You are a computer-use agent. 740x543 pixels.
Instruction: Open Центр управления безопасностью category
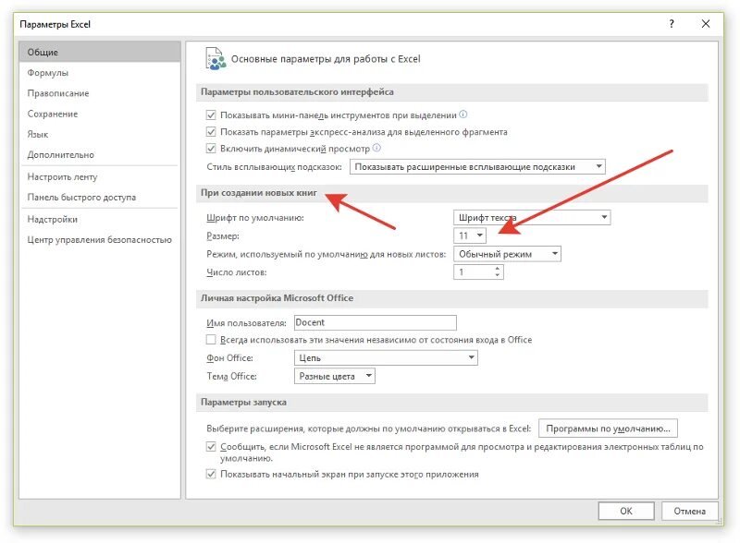pyautogui.click(x=100, y=239)
